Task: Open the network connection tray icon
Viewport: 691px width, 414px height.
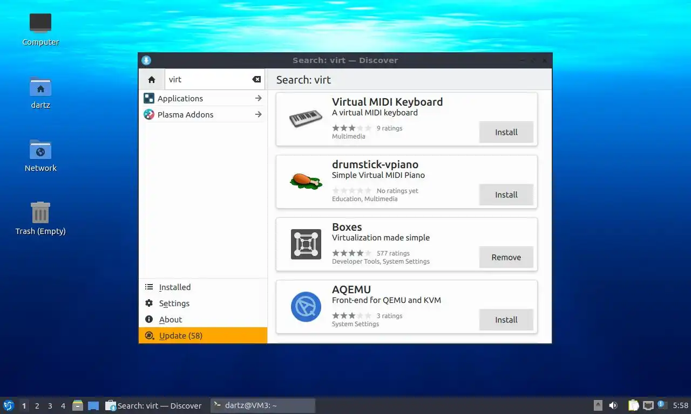Action: 648,405
